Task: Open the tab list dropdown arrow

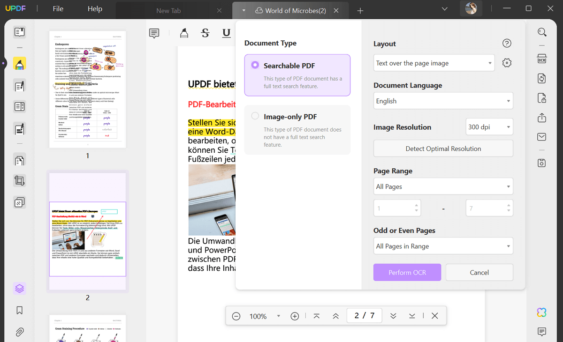Action: tap(244, 10)
